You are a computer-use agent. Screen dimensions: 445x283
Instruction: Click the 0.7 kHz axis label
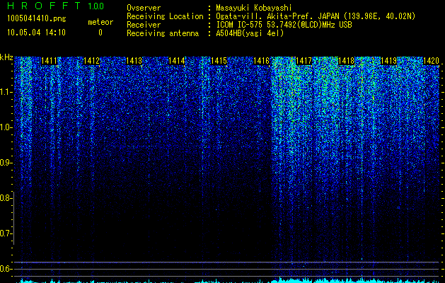(x=6, y=233)
